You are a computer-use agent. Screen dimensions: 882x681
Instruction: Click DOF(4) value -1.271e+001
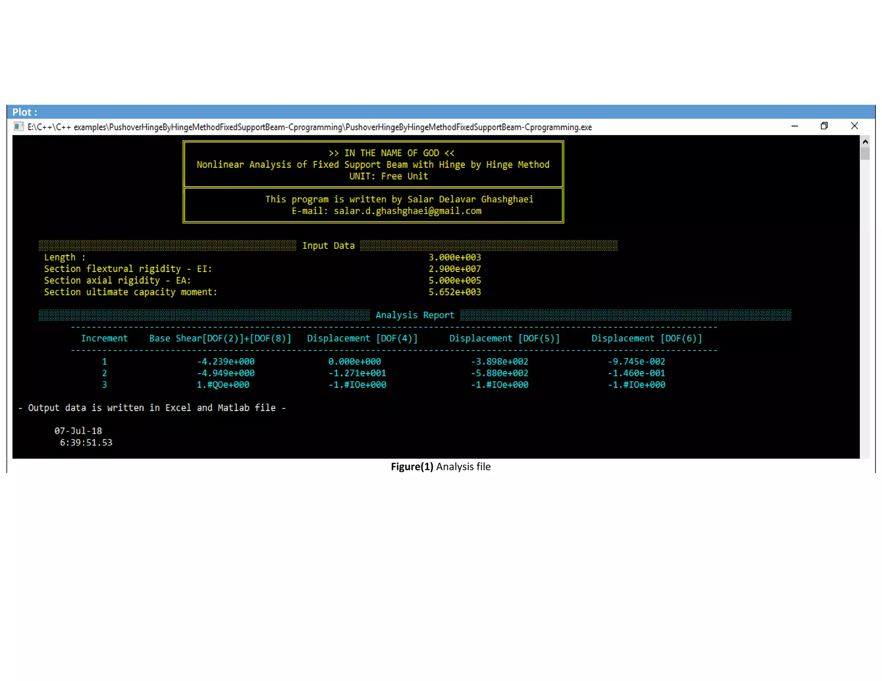tap(357, 373)
